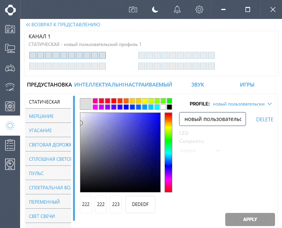The width and height of the screenshot is (282, 228).
Task: Click the NZXT CAM logo icon
Action: click(10, 10)
